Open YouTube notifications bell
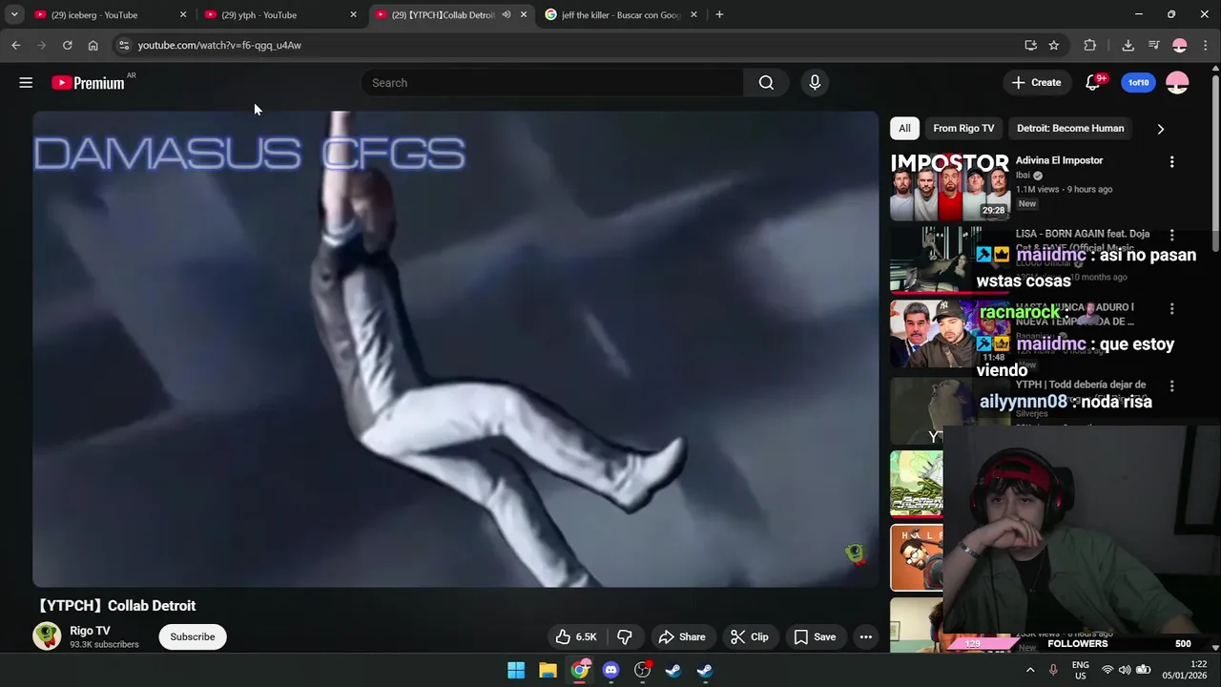The image size is (1221, 687). (x=1094, y=83)
